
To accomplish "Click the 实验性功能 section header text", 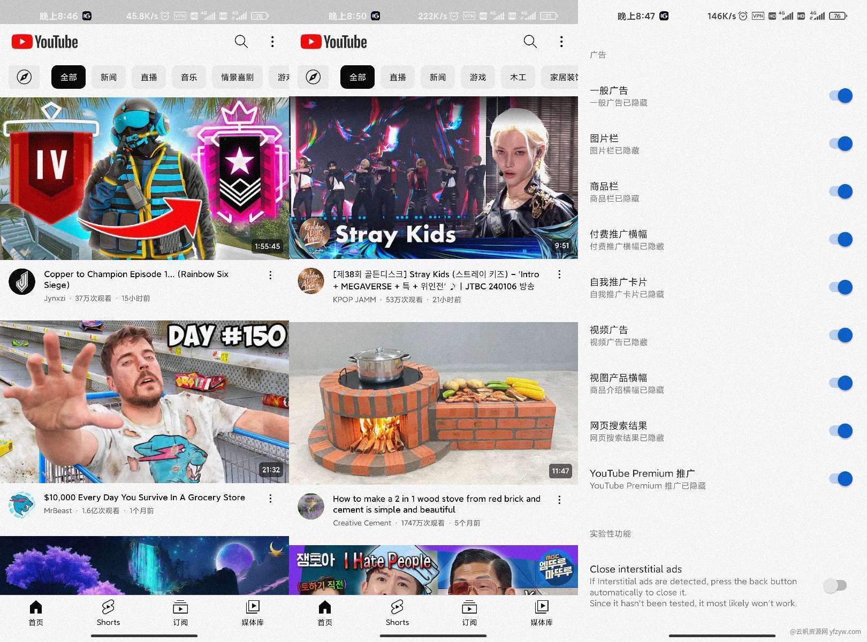I will click(x=610, y=533).
